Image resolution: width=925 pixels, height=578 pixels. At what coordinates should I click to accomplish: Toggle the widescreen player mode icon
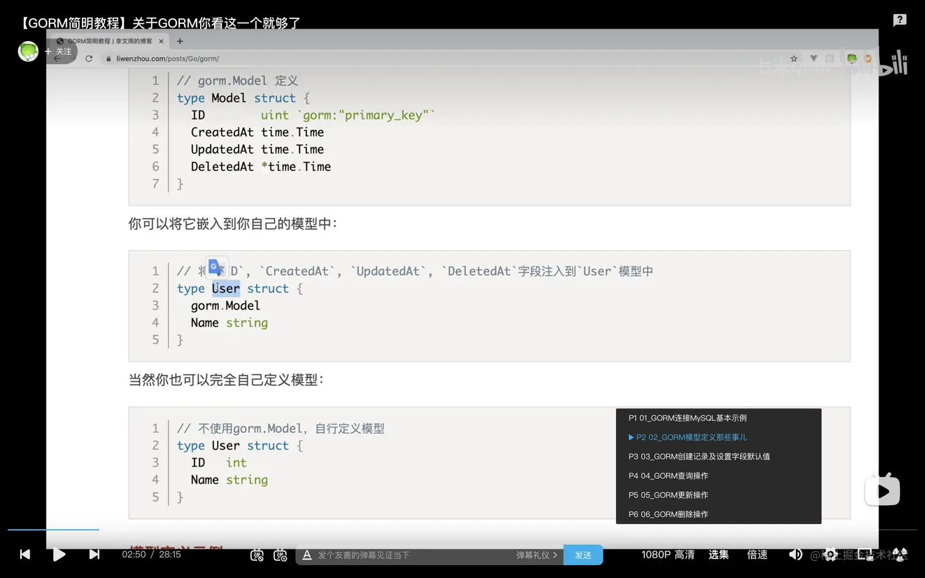pos(901,555)
